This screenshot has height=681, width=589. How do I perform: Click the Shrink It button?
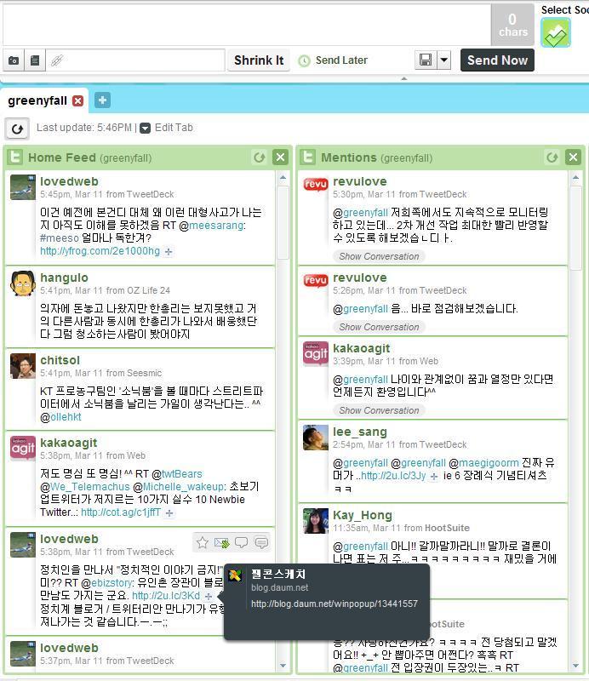[x=259, y=60]
